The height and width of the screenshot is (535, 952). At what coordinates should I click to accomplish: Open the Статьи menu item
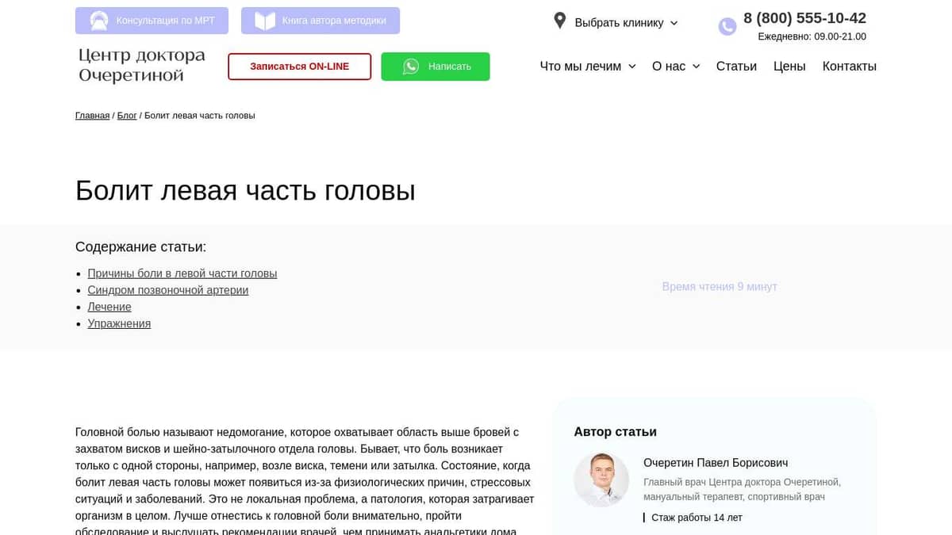click(x=736, y=67)
